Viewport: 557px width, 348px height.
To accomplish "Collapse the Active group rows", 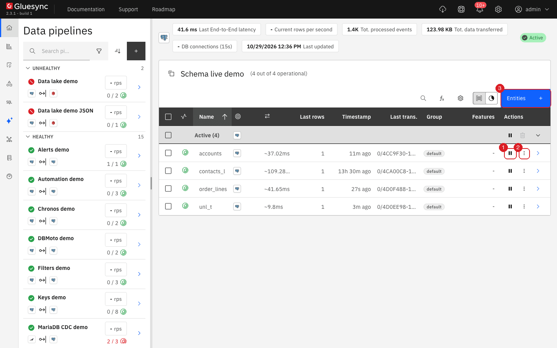I will pos(538,135).
